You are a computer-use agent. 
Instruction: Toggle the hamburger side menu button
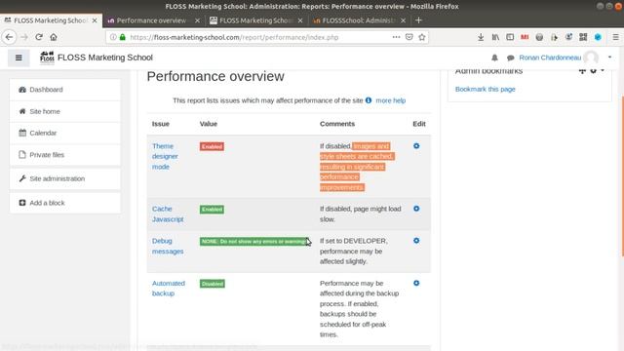19,58
